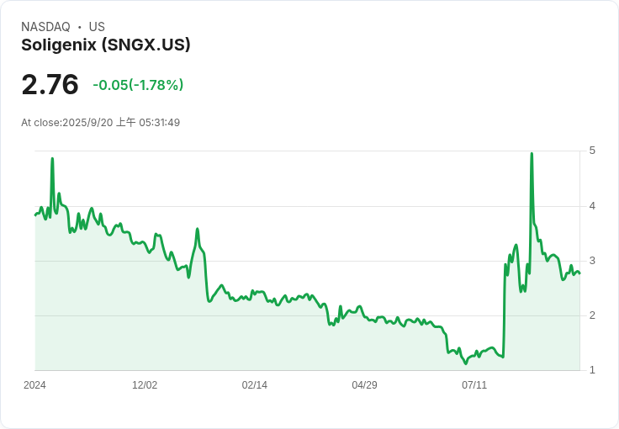The image size is (619, 429).
Task: Click the US market label
Action: click(x=97, y=26)
